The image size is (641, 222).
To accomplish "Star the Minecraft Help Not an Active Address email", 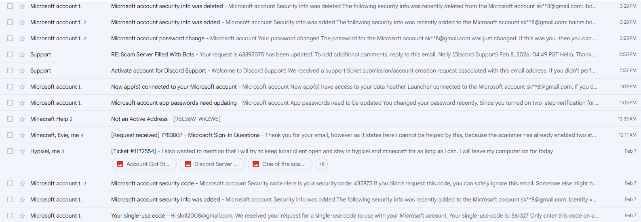I will click(22, 119).
